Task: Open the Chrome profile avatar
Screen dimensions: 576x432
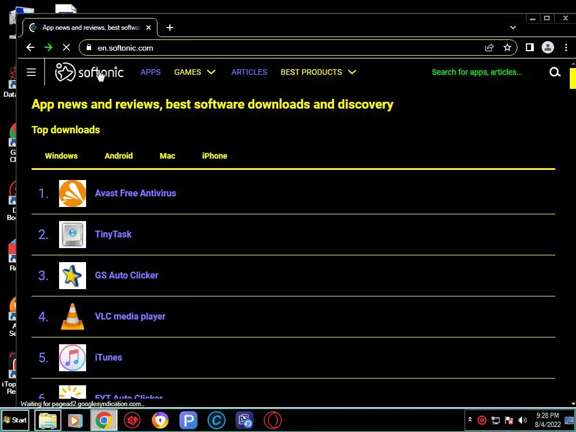Action: point(548,47)
